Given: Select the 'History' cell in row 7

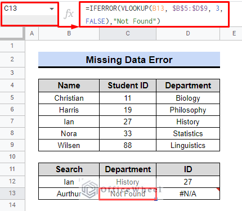Looking at the screenshot, I should tap(188, 122).
